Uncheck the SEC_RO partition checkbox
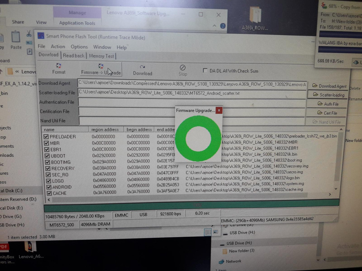Screen dimensions: 362x271 pyautogui.click(x=48, y=175)
